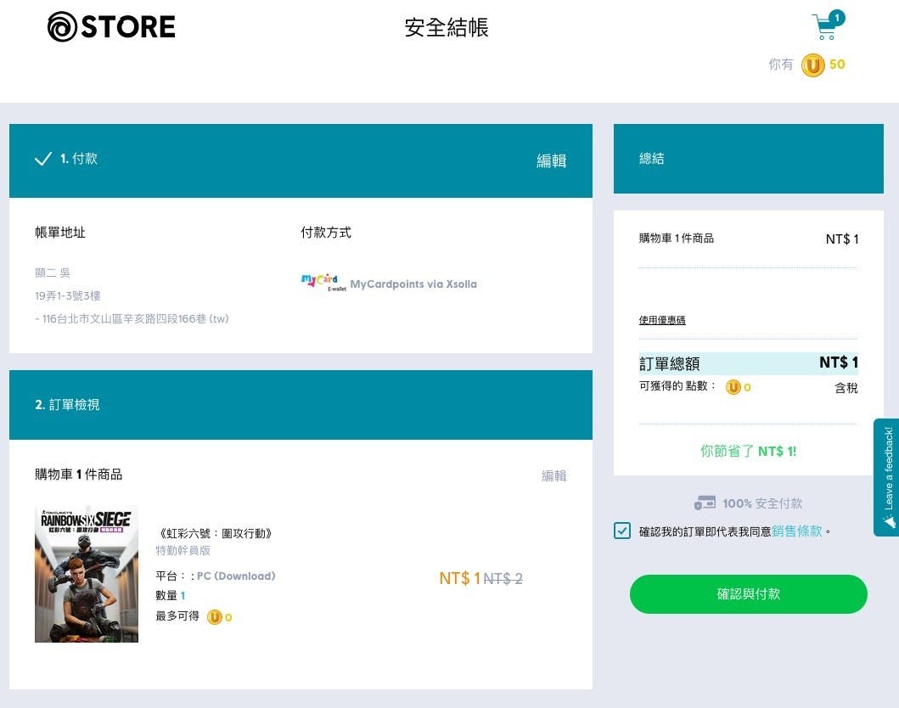Click PC (Download) platform text

tap(236, 576)
